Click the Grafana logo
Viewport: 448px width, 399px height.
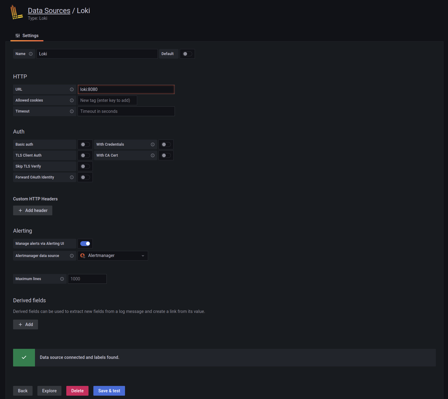coord(17,12)
